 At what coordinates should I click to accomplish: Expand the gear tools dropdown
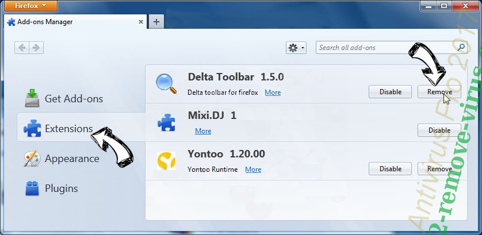296,48
